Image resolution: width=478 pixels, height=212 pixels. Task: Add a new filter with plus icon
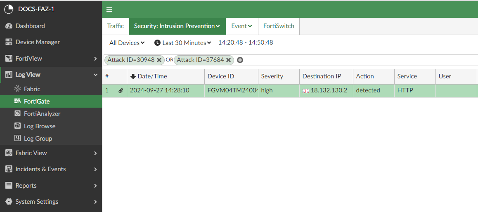click(240, 60)
